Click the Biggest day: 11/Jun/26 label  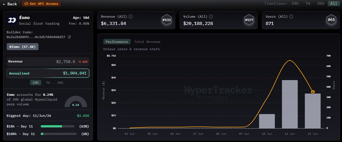pos(29,116)
